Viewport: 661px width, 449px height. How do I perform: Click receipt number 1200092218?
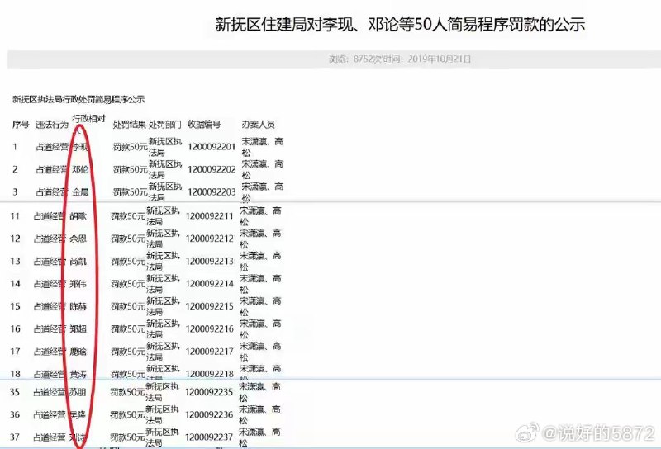click(210, 374)
